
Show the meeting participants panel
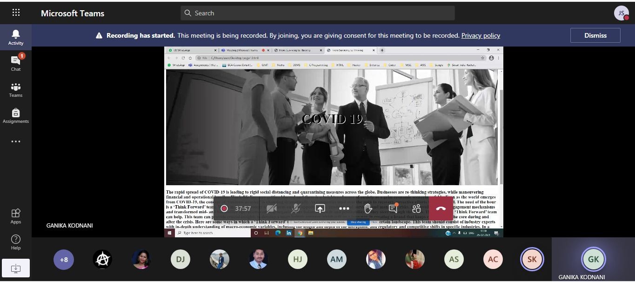[x=416, y=208]
